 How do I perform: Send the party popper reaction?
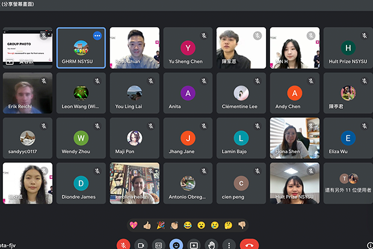click(x=160, y=225)
